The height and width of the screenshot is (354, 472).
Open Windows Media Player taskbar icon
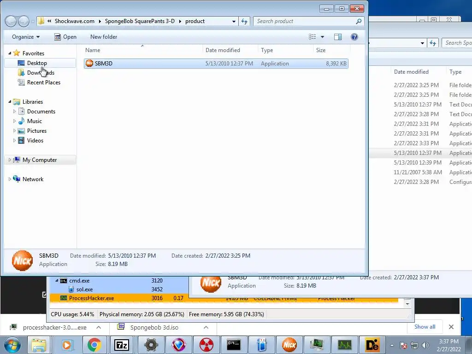[66, 345]
